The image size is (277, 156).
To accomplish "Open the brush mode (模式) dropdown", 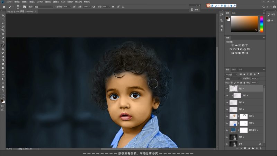I will 43,7.
